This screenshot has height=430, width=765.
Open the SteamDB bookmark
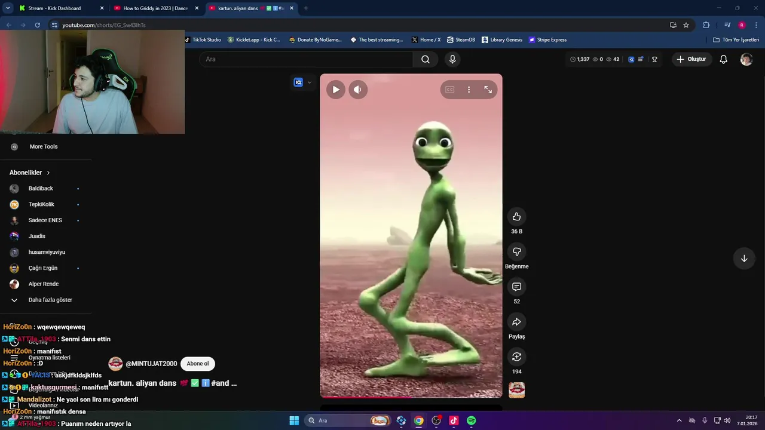click(x=461, y=40)
